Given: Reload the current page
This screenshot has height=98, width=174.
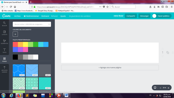Looking at the screenshot, I should (x=11, y=7).
